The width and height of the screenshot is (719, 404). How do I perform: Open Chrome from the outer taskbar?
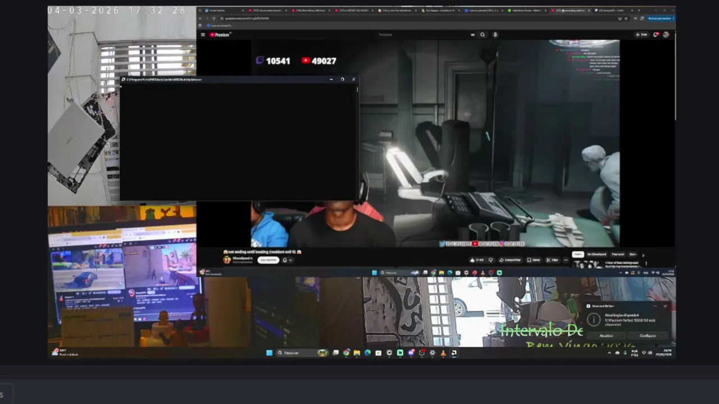[347, 353]
